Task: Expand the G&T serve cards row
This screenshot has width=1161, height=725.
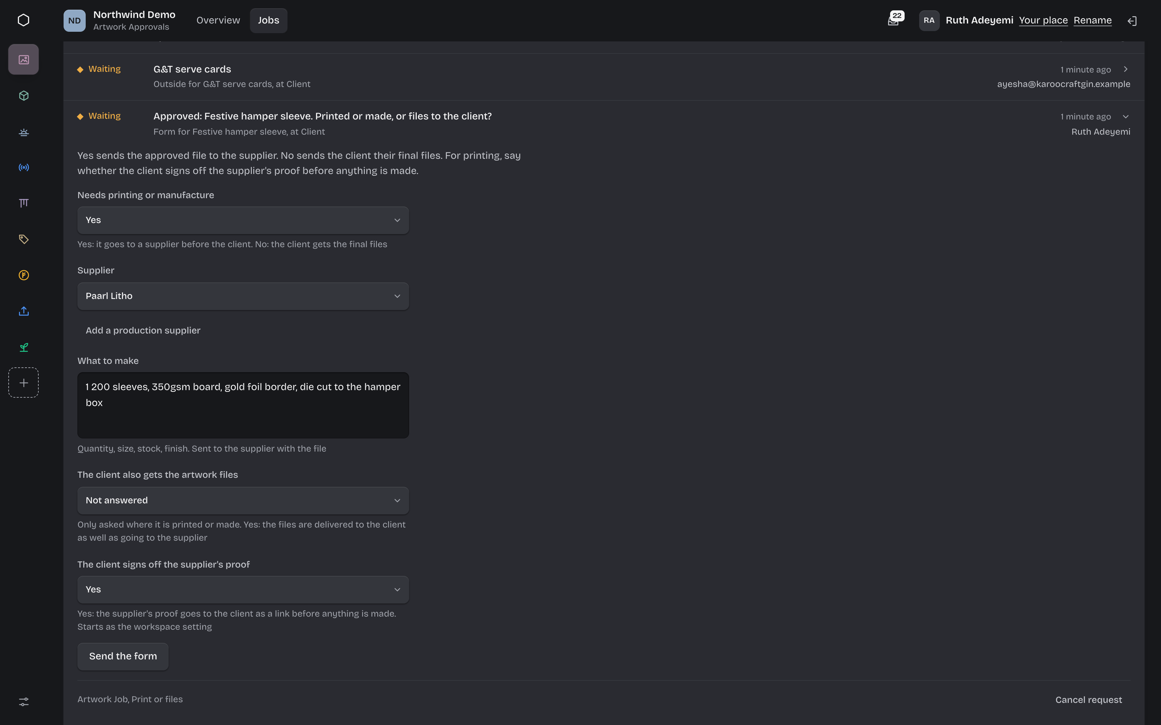Action: [x=1125, y=69]
